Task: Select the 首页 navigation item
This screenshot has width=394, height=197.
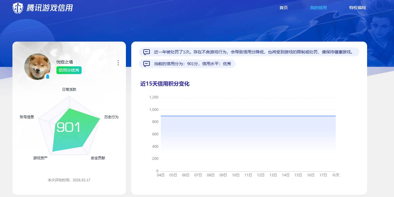Action: [283, 8]
